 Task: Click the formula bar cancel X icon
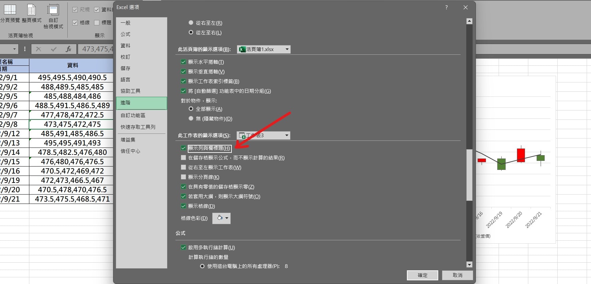pyautogui.click(x=39, y=49)
